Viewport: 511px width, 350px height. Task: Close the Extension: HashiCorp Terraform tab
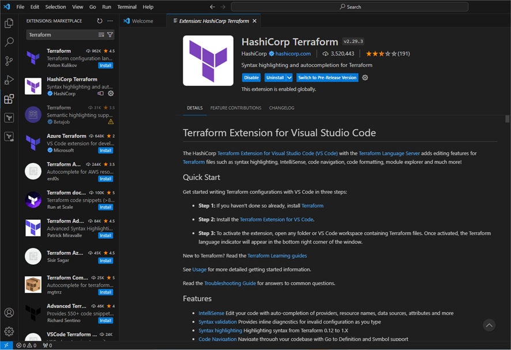pos(254,21)
